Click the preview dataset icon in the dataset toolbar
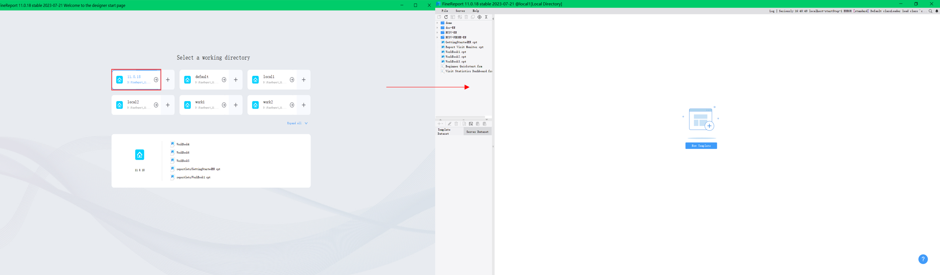This screenshot has height=275, width=940. (464, 124)
